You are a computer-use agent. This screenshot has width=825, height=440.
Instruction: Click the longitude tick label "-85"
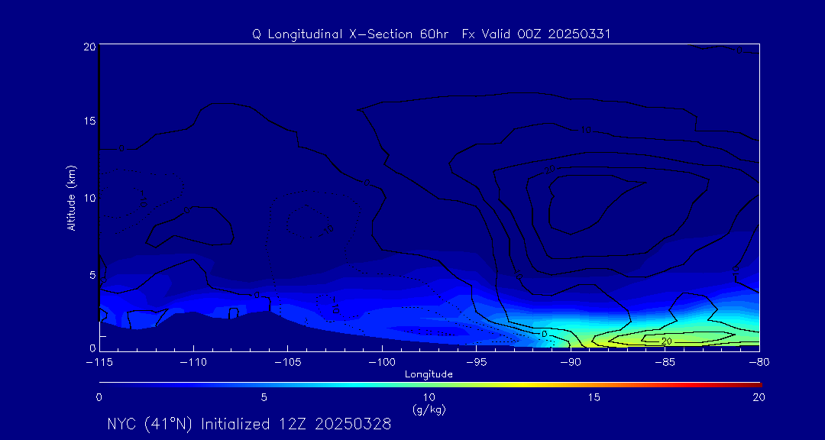click(x=665, y=363)
